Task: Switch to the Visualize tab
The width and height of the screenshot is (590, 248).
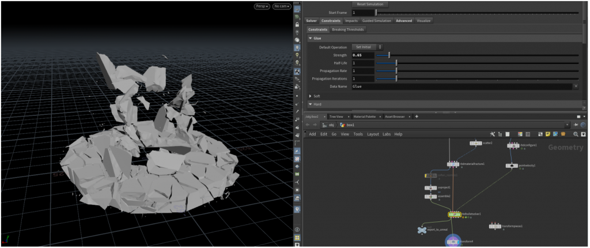Action: (423, 21)
